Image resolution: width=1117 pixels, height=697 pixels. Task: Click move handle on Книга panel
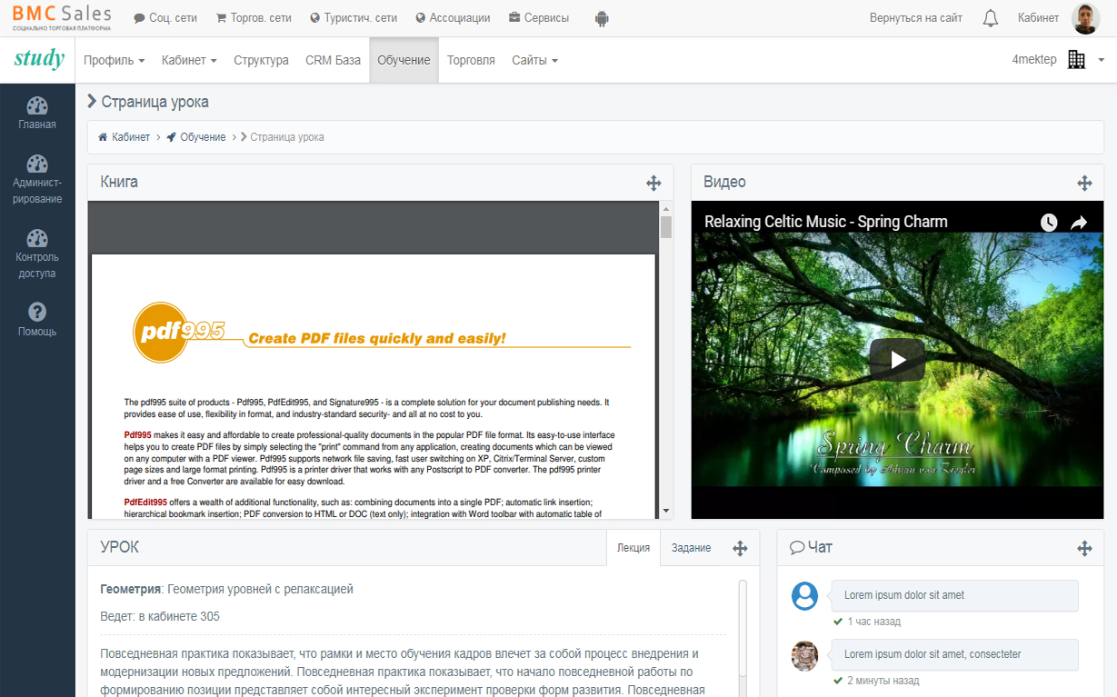point(653,183)
